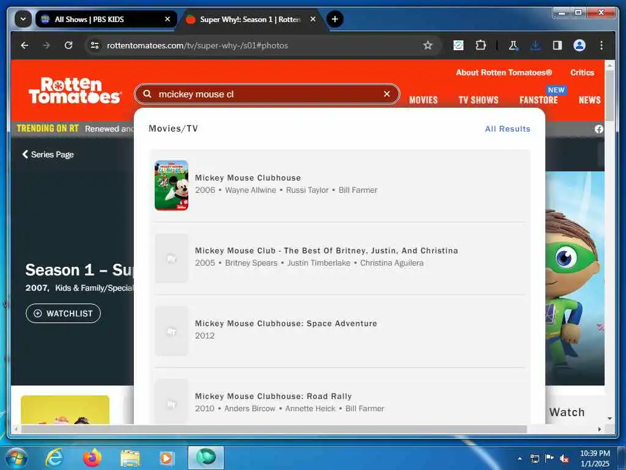Add Season 1 to WATCHLIST
Screen dimensions: 626x470
click(x=63, y=313)
